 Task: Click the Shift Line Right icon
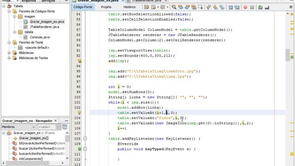point(237,7)
